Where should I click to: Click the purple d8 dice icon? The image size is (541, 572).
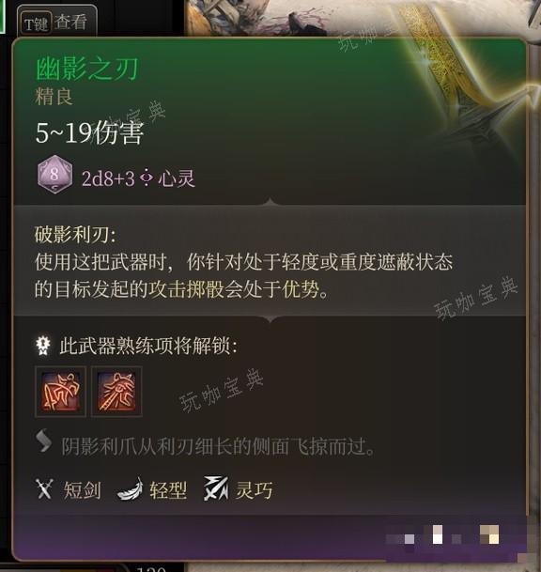(54, 175)
